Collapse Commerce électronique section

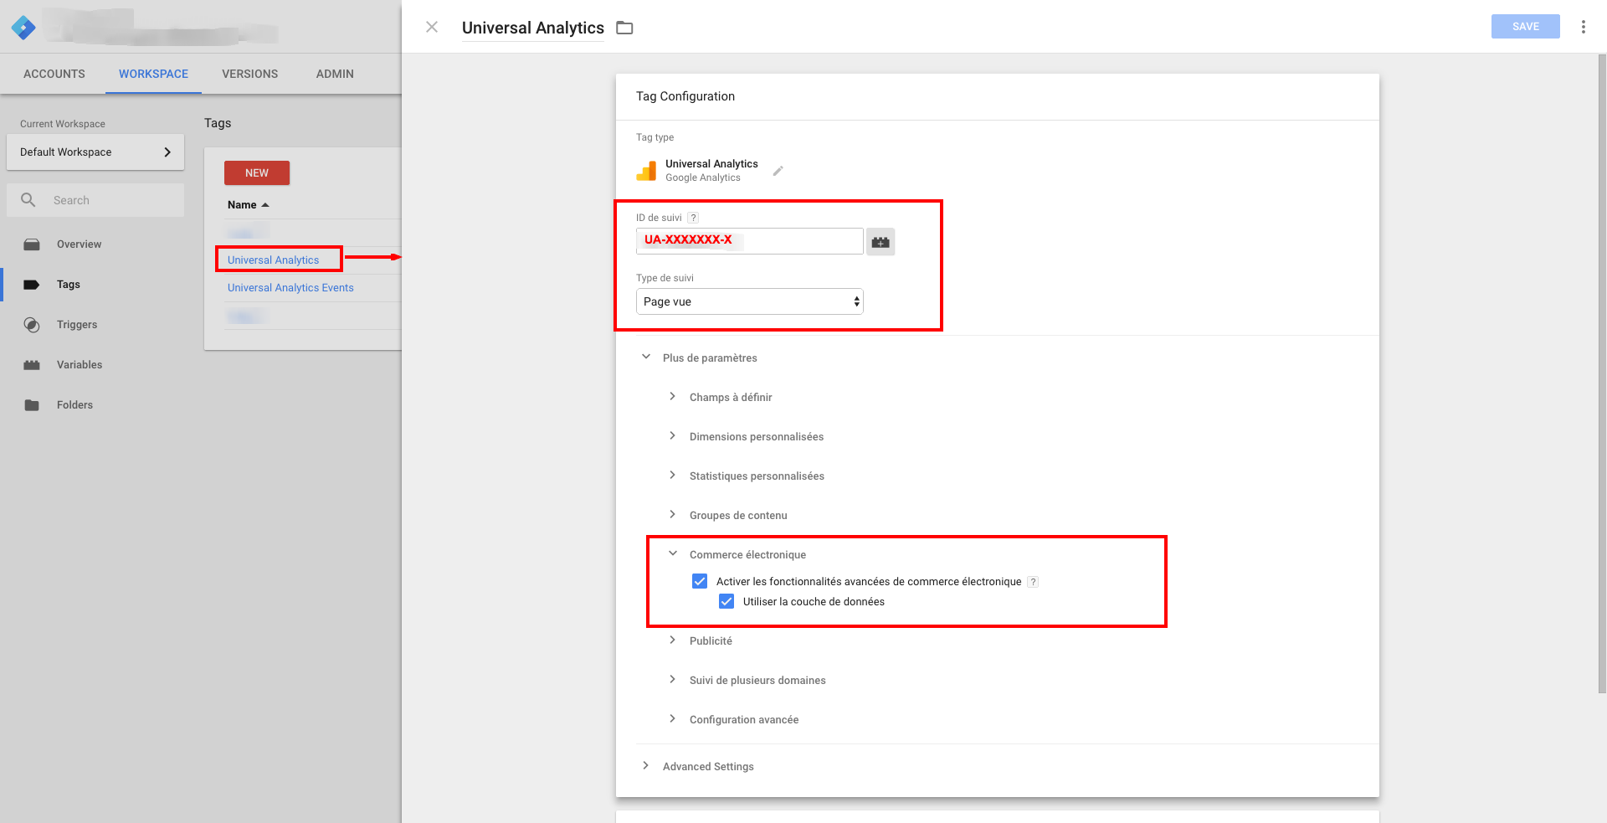(x=673, y=553)
